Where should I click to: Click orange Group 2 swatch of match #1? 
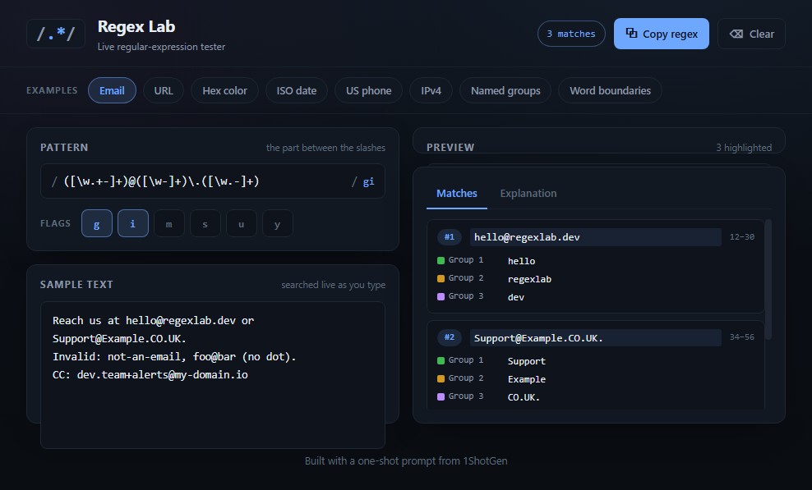(441, 278)
